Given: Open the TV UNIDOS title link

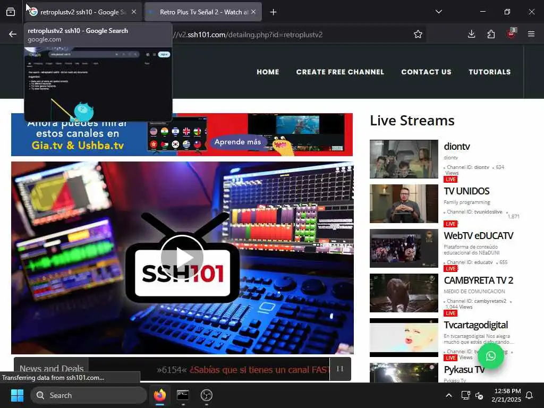Looking at the screenshot, I should coord(466,191).
